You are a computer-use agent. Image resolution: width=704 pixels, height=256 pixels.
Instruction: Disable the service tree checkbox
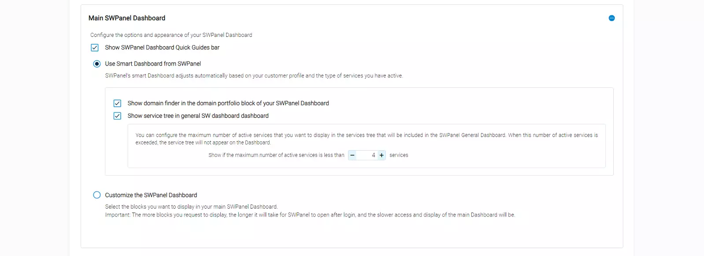pyautogui.click(x=117, y=116)
